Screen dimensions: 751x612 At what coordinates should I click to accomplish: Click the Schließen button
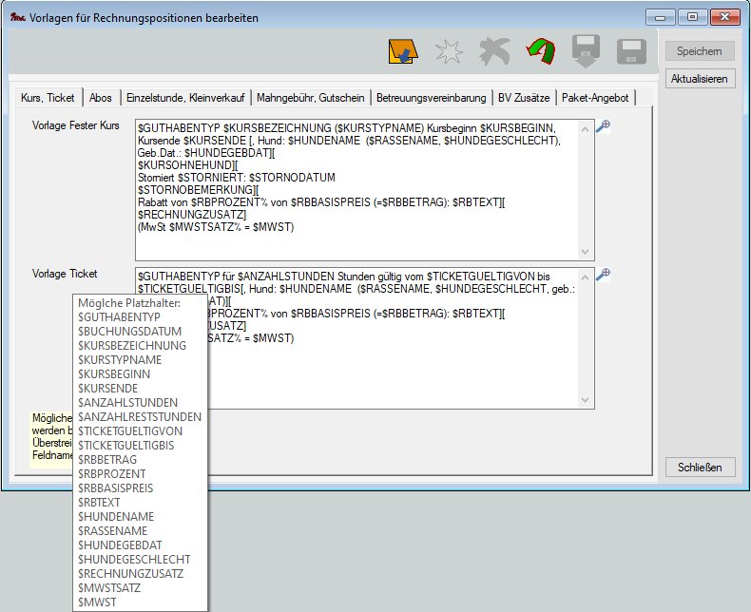pyautogui.click(x=701, y=467)
